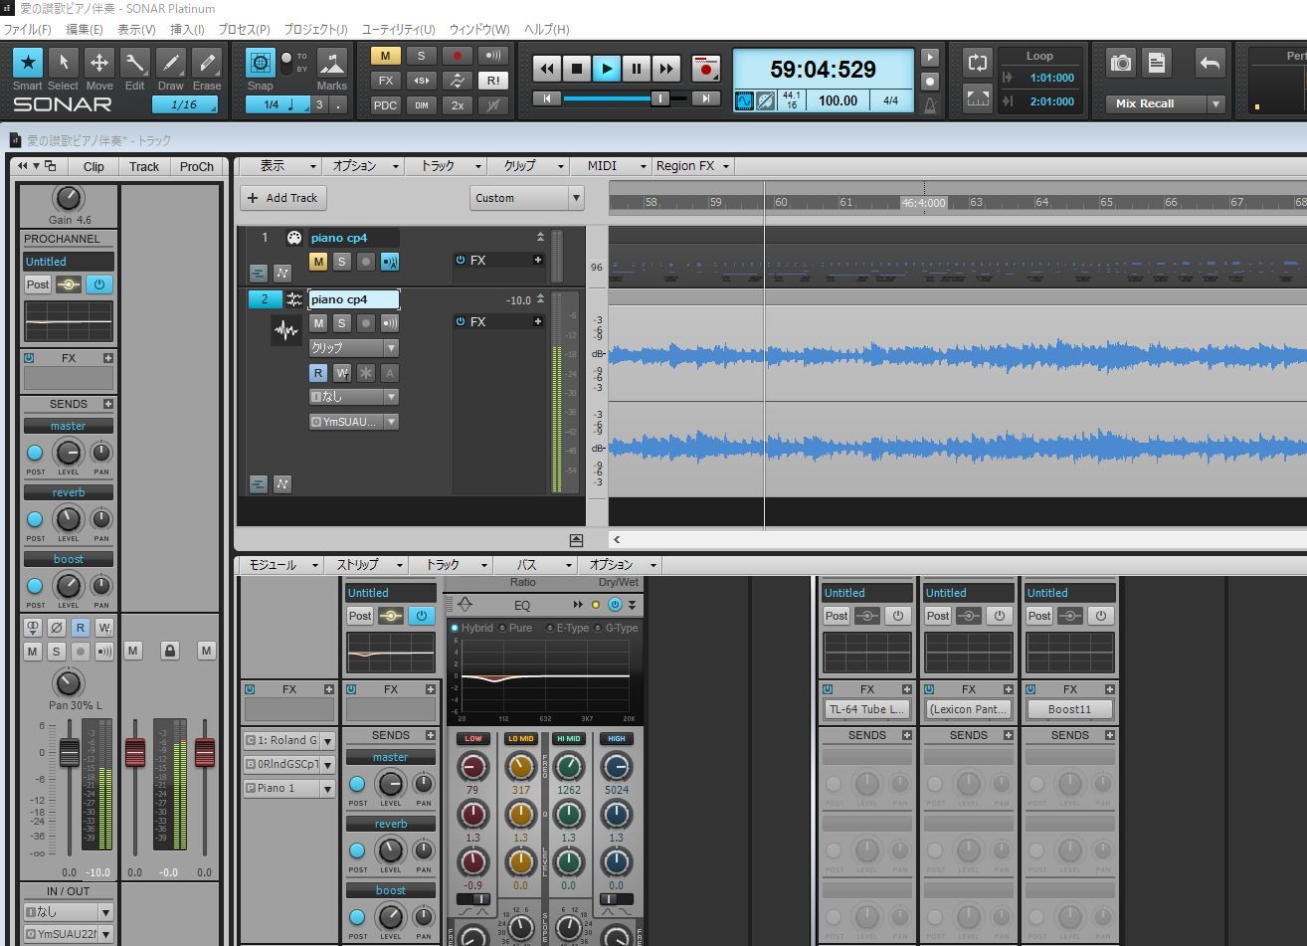This screenshot has height=946, width=1307.
Task: Open the プロジェクト(J) menu
Action: click(315, 29)
